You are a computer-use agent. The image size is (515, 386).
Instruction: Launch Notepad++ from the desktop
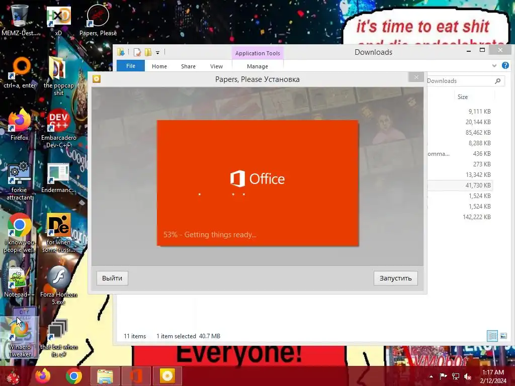[x=20, y=282]
